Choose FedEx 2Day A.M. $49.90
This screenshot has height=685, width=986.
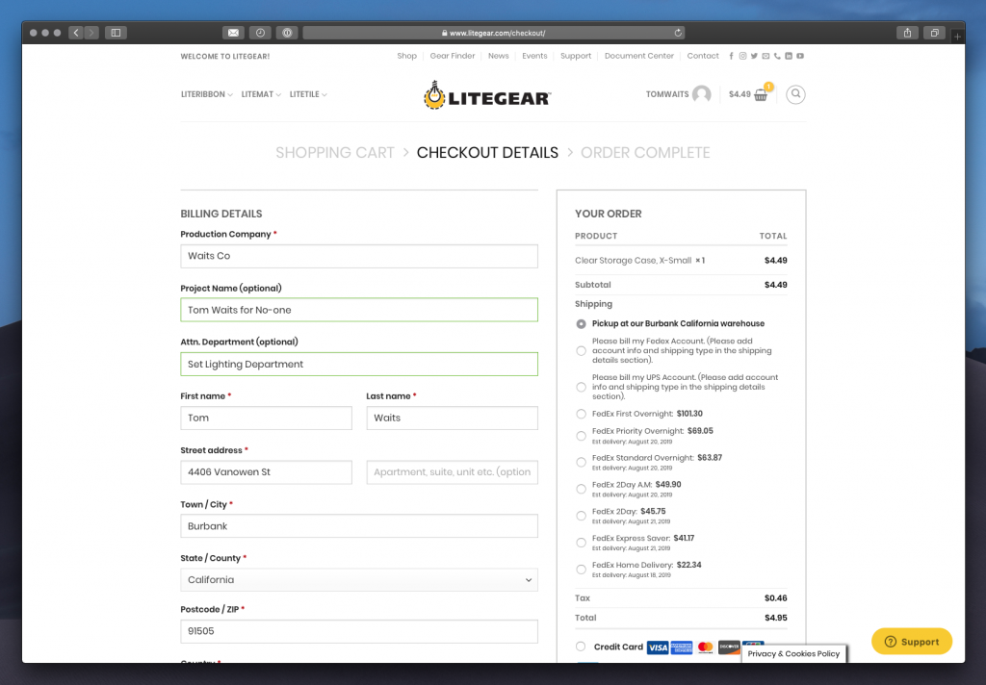point(581,489)
